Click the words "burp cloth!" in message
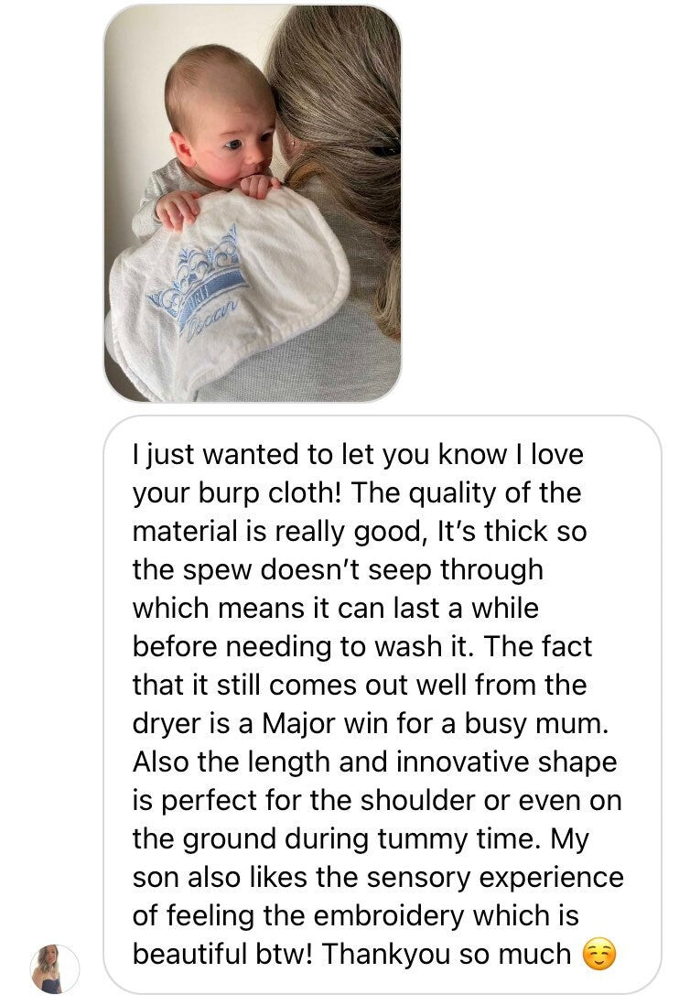 pyautogui.click(x=270, y=492)
